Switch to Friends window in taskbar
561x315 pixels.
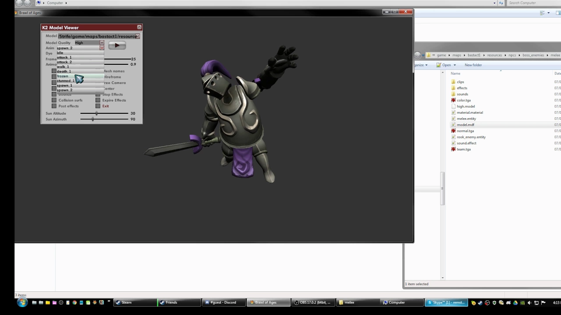pyautogui.click(x=180, y=302)
